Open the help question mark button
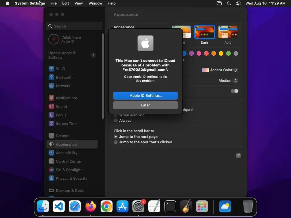The height and width of the screenshot is (218, 291). click(238, 156)
